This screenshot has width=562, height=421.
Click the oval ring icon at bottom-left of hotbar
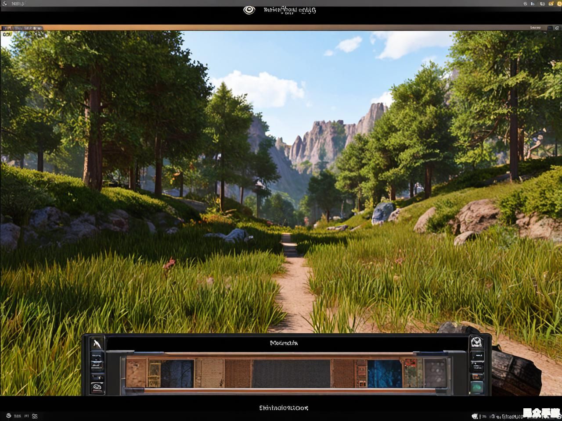(x=97, y=387)
